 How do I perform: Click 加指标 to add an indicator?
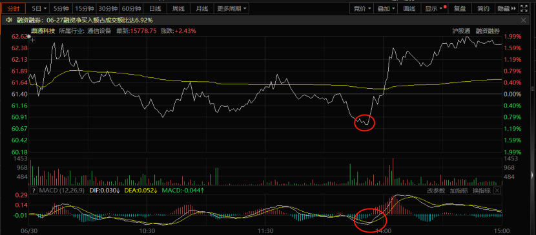[x=459, y=191]
